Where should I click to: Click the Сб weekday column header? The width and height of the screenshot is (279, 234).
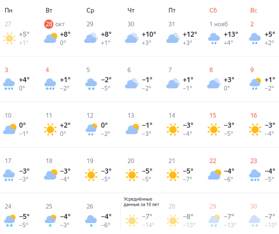pos(213,10)
